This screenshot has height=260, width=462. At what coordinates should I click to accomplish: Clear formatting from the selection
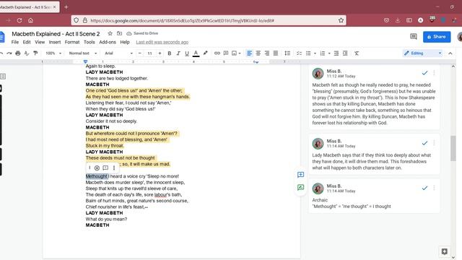(x=357, y=53)
